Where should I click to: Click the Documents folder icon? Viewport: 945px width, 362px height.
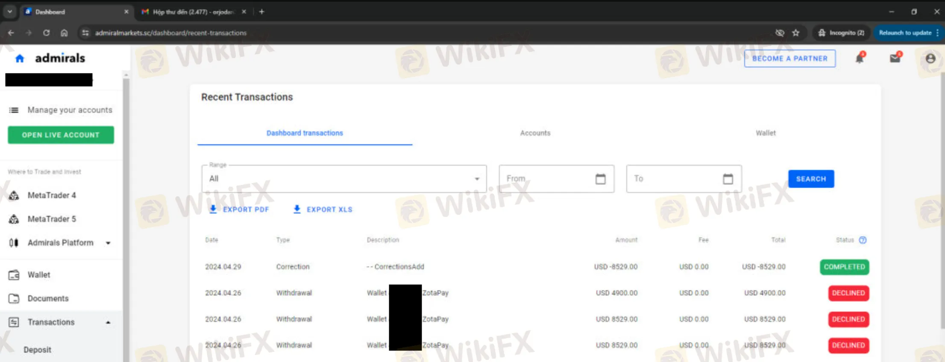(14, 298)
